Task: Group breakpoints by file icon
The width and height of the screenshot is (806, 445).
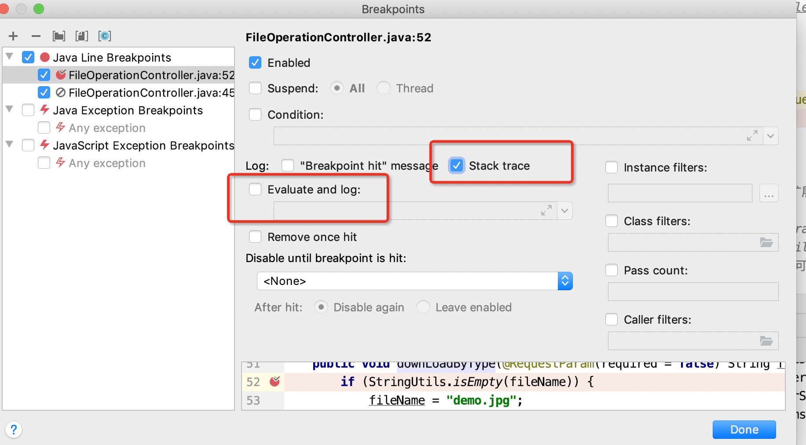Action: 82,36
